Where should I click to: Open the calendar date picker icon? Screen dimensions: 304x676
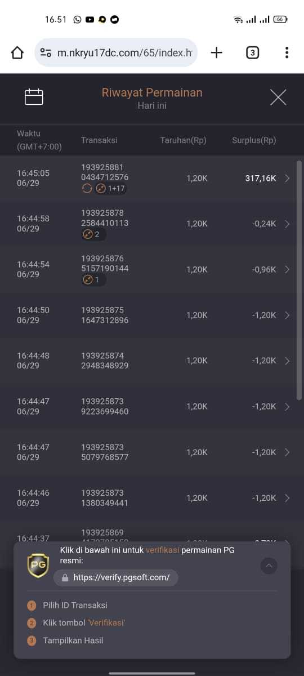point(34,97)
